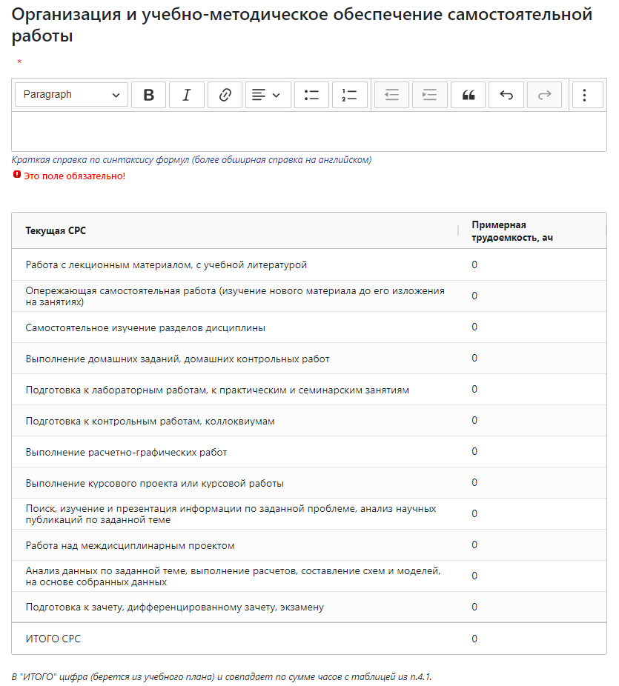Toggle bold formatting in the editor
The height and width of the screenshot is (686, 619).
(x=148, y=95)
